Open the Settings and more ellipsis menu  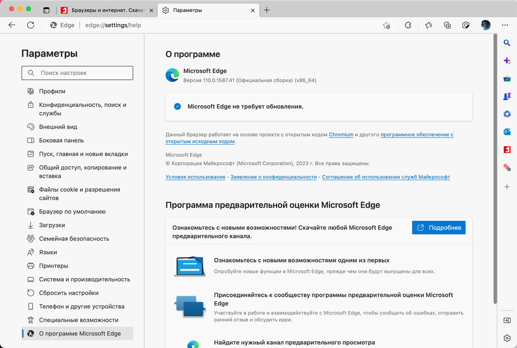pos(505,25)
